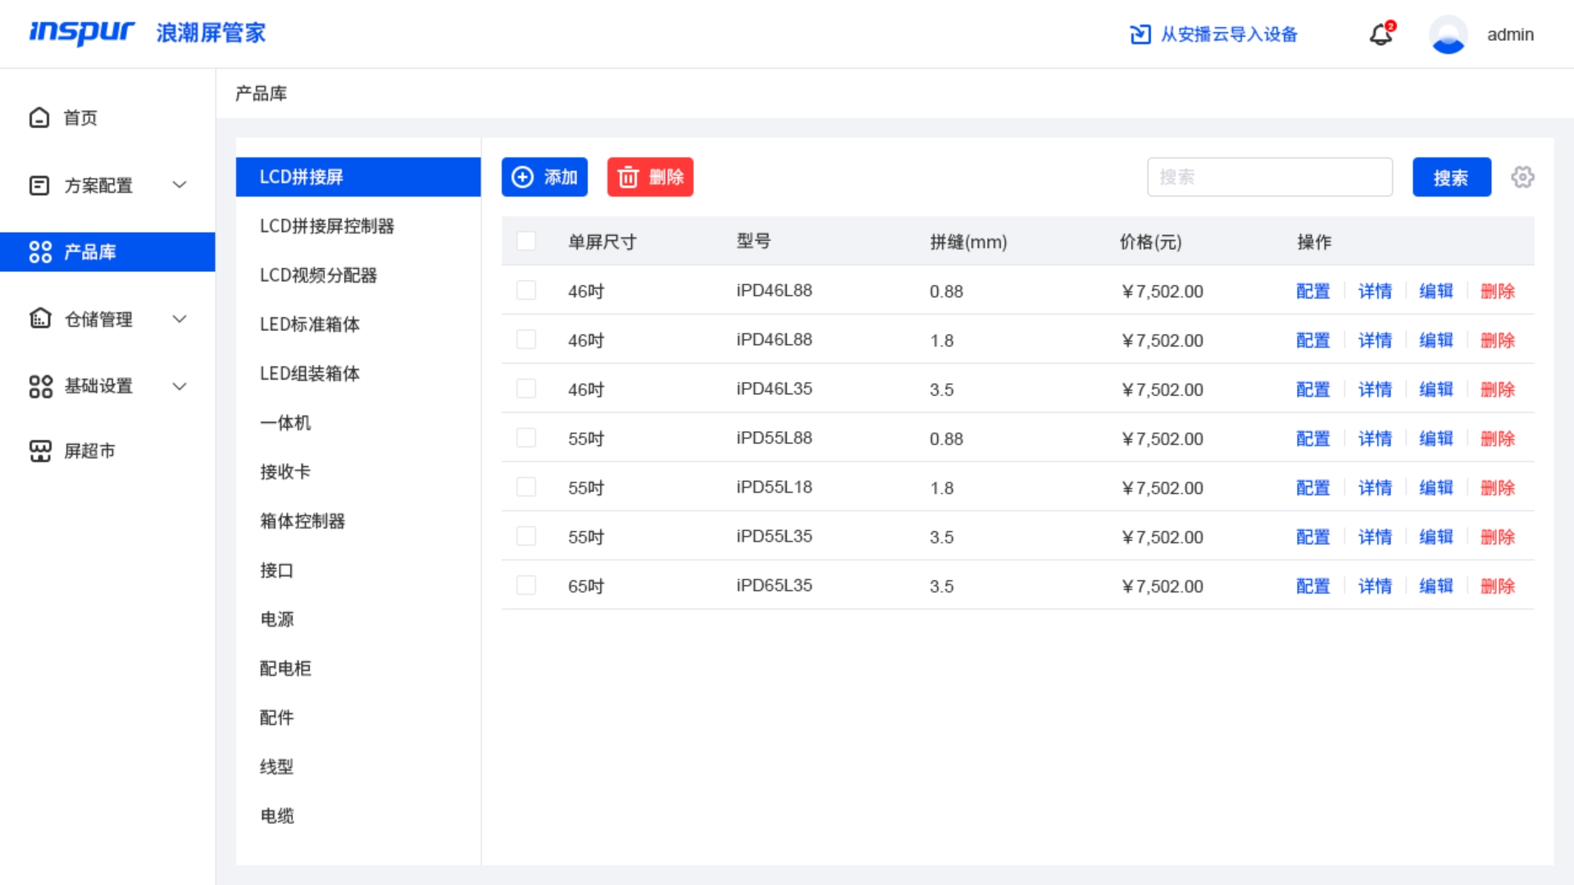Toggle the select-all header checkbox
1574x885 pixels.
click(526, 241)
